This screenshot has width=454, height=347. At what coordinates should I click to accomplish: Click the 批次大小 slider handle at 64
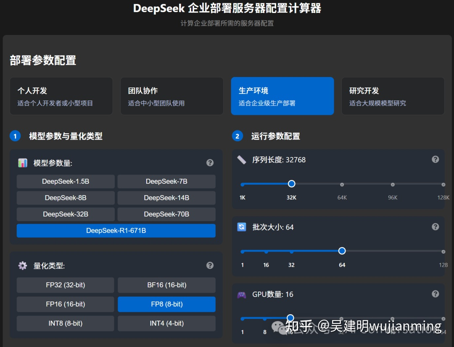342,251
